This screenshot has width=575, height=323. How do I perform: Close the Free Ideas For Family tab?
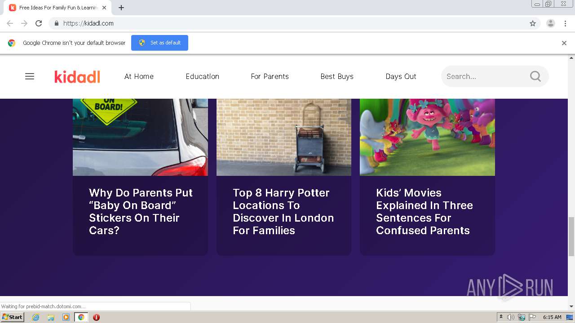(104, 8)
